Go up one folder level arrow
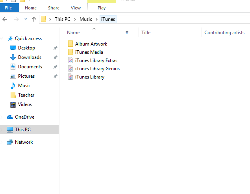250x194 pixels. (34, 19)
